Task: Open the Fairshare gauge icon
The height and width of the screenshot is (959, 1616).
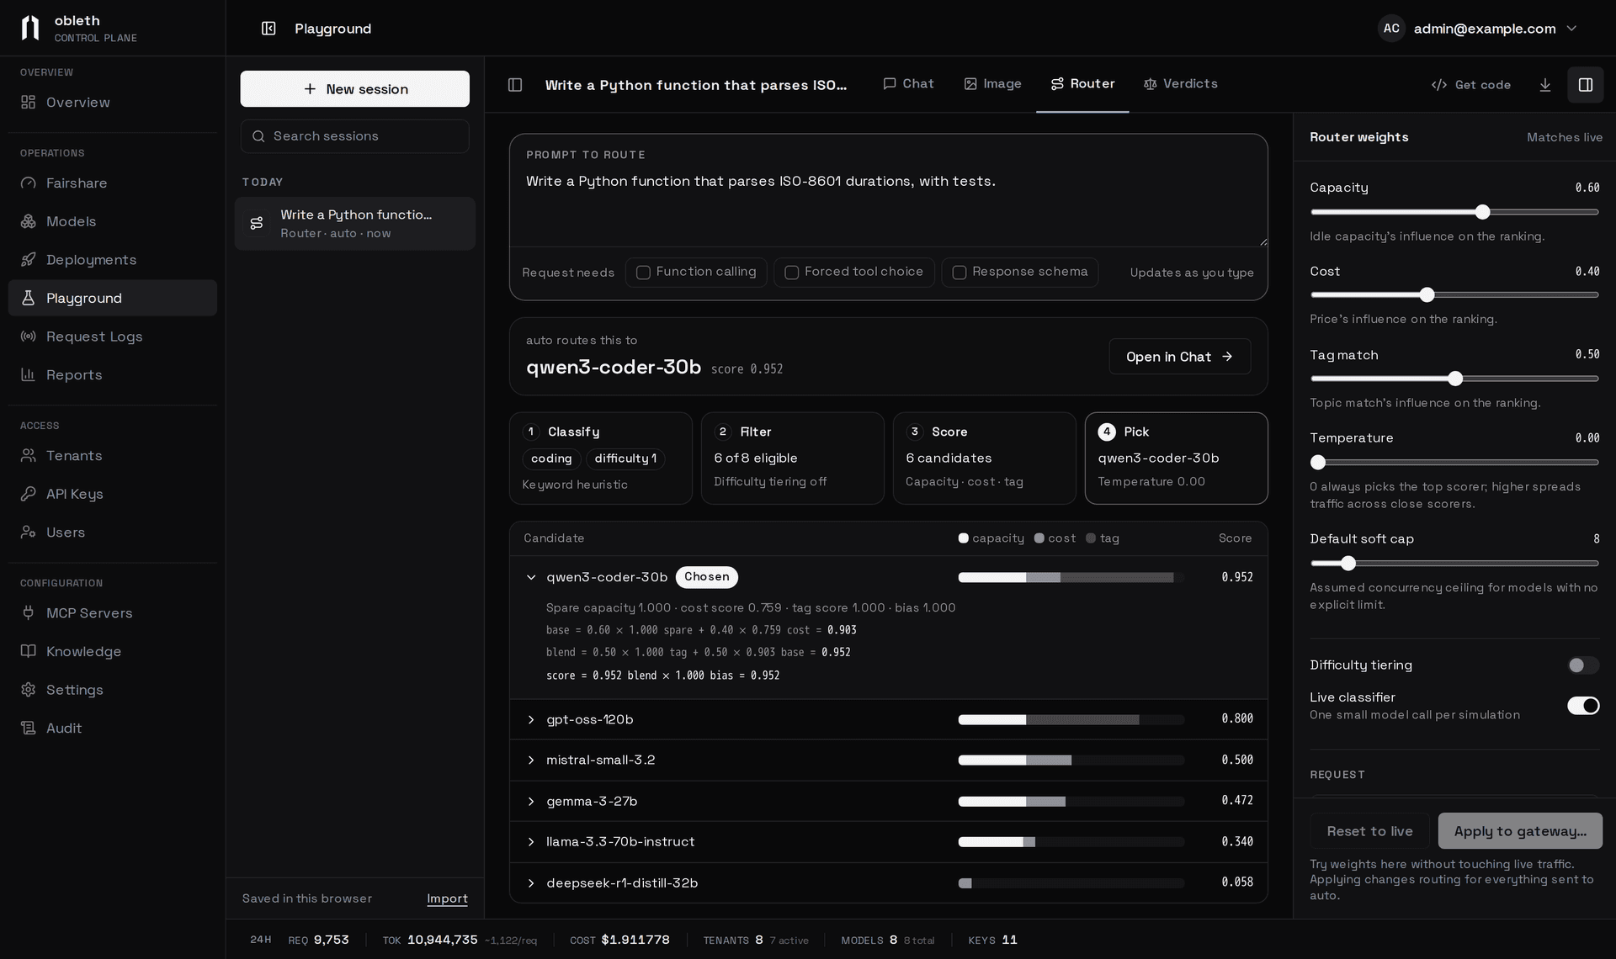Action: coord(29,183)
